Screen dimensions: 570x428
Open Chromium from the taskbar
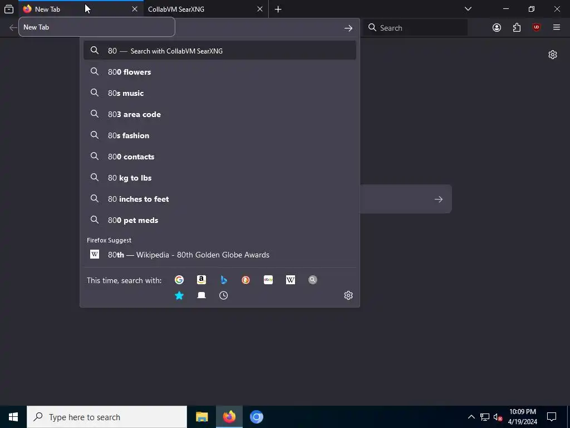click(x=256, y=417)
